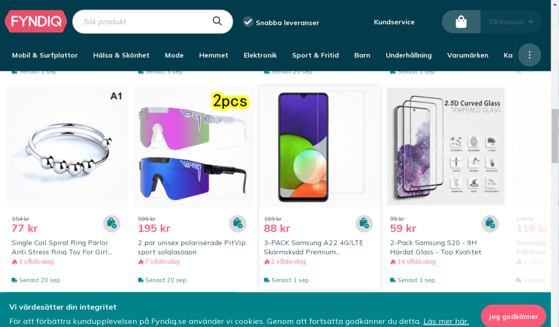Click the page vertical scrollbar
The image size is (559, 327).
(555, 136)
